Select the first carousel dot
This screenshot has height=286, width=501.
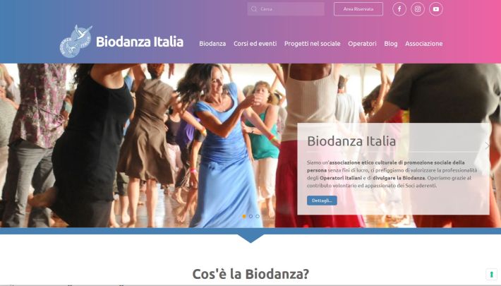[244, 216]
